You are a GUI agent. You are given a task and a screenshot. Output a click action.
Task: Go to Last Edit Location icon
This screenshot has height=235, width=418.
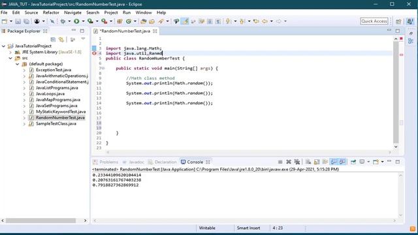(x=256, y=22)
